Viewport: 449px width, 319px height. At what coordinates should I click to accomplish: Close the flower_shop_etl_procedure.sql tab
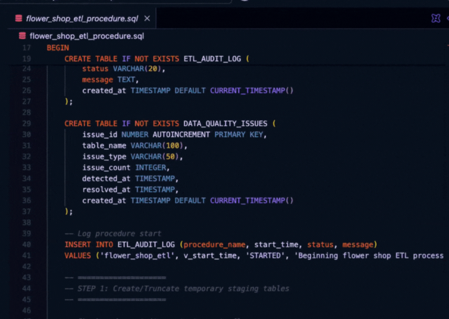147,19
